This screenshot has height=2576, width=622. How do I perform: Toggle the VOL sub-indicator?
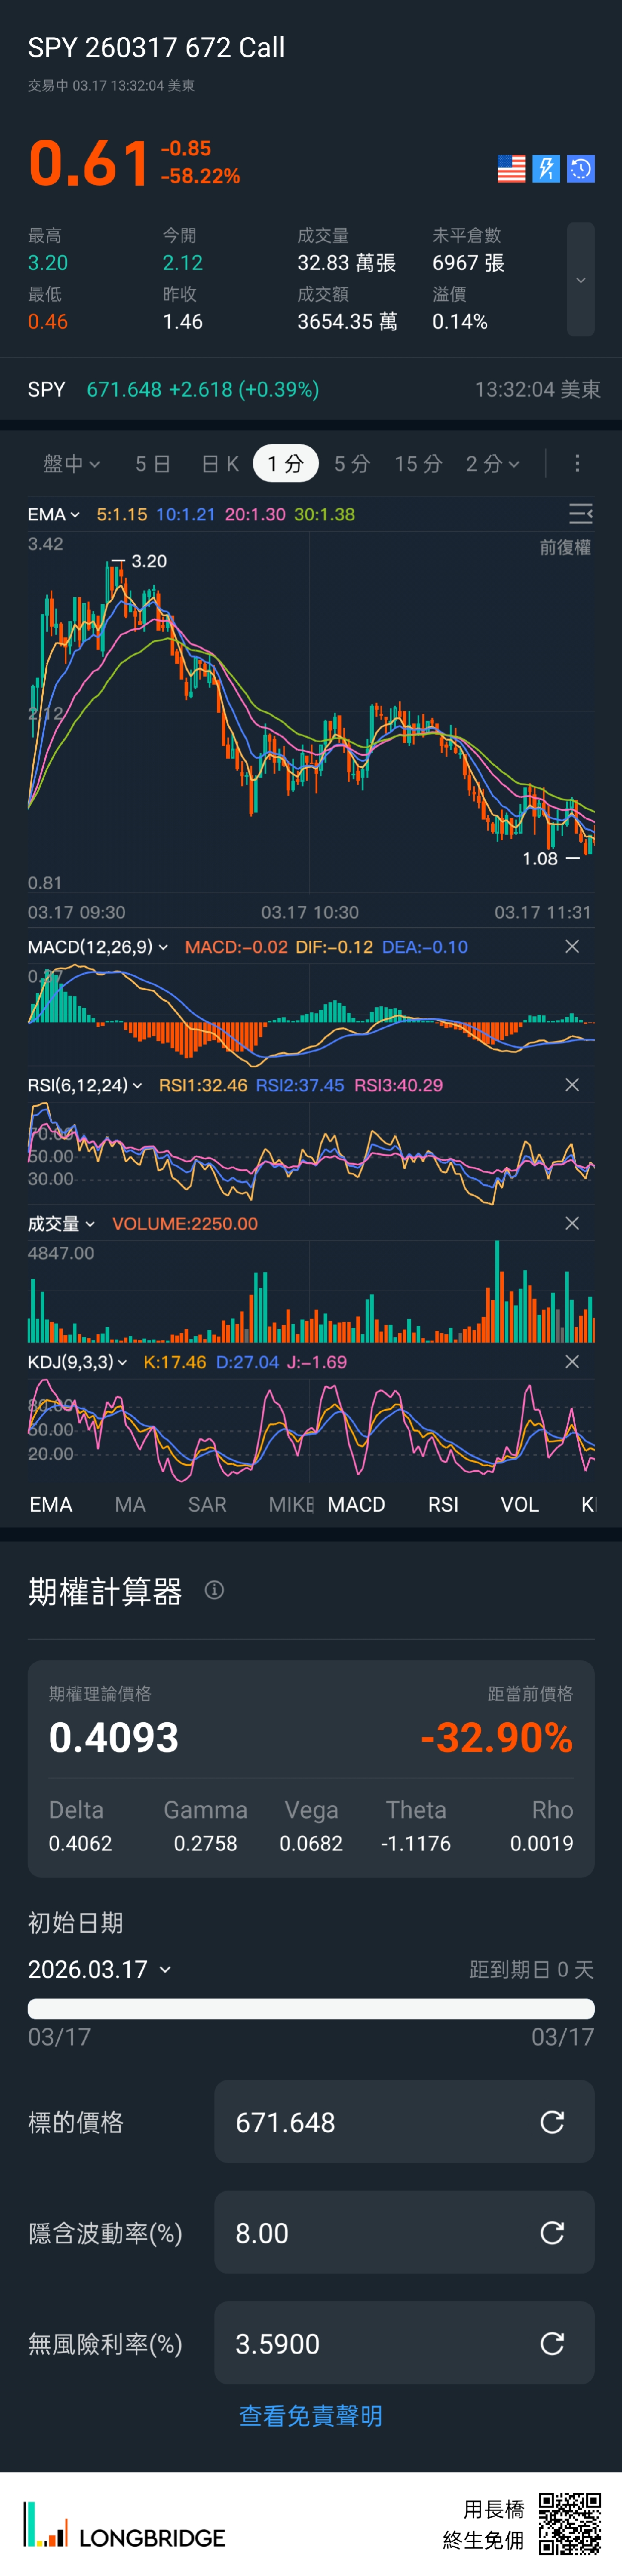[x=519, y=1505]
